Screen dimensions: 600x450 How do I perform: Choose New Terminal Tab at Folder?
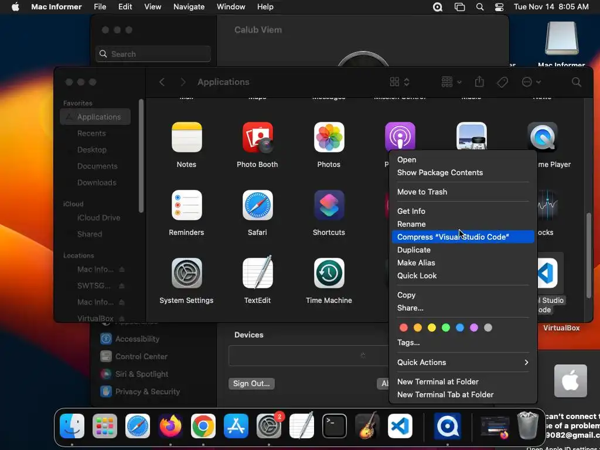click(463, 394)
